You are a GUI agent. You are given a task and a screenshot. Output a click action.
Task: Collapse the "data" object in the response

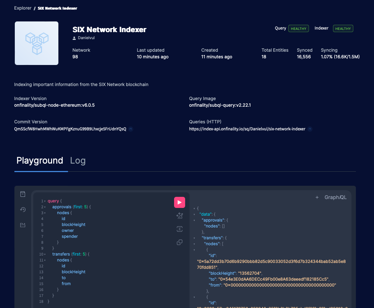pyautogui.click(x=194, y=214)
